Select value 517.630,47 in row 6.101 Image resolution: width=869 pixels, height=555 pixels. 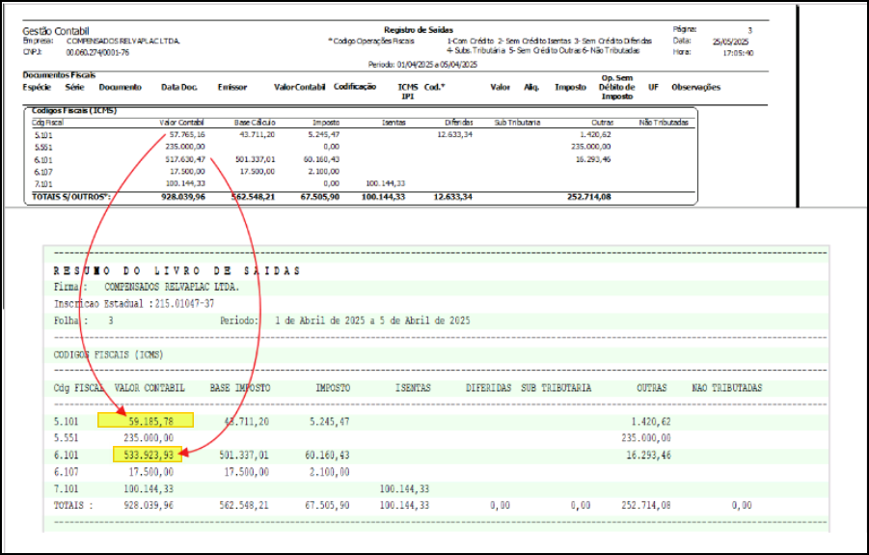coord(185,159)
